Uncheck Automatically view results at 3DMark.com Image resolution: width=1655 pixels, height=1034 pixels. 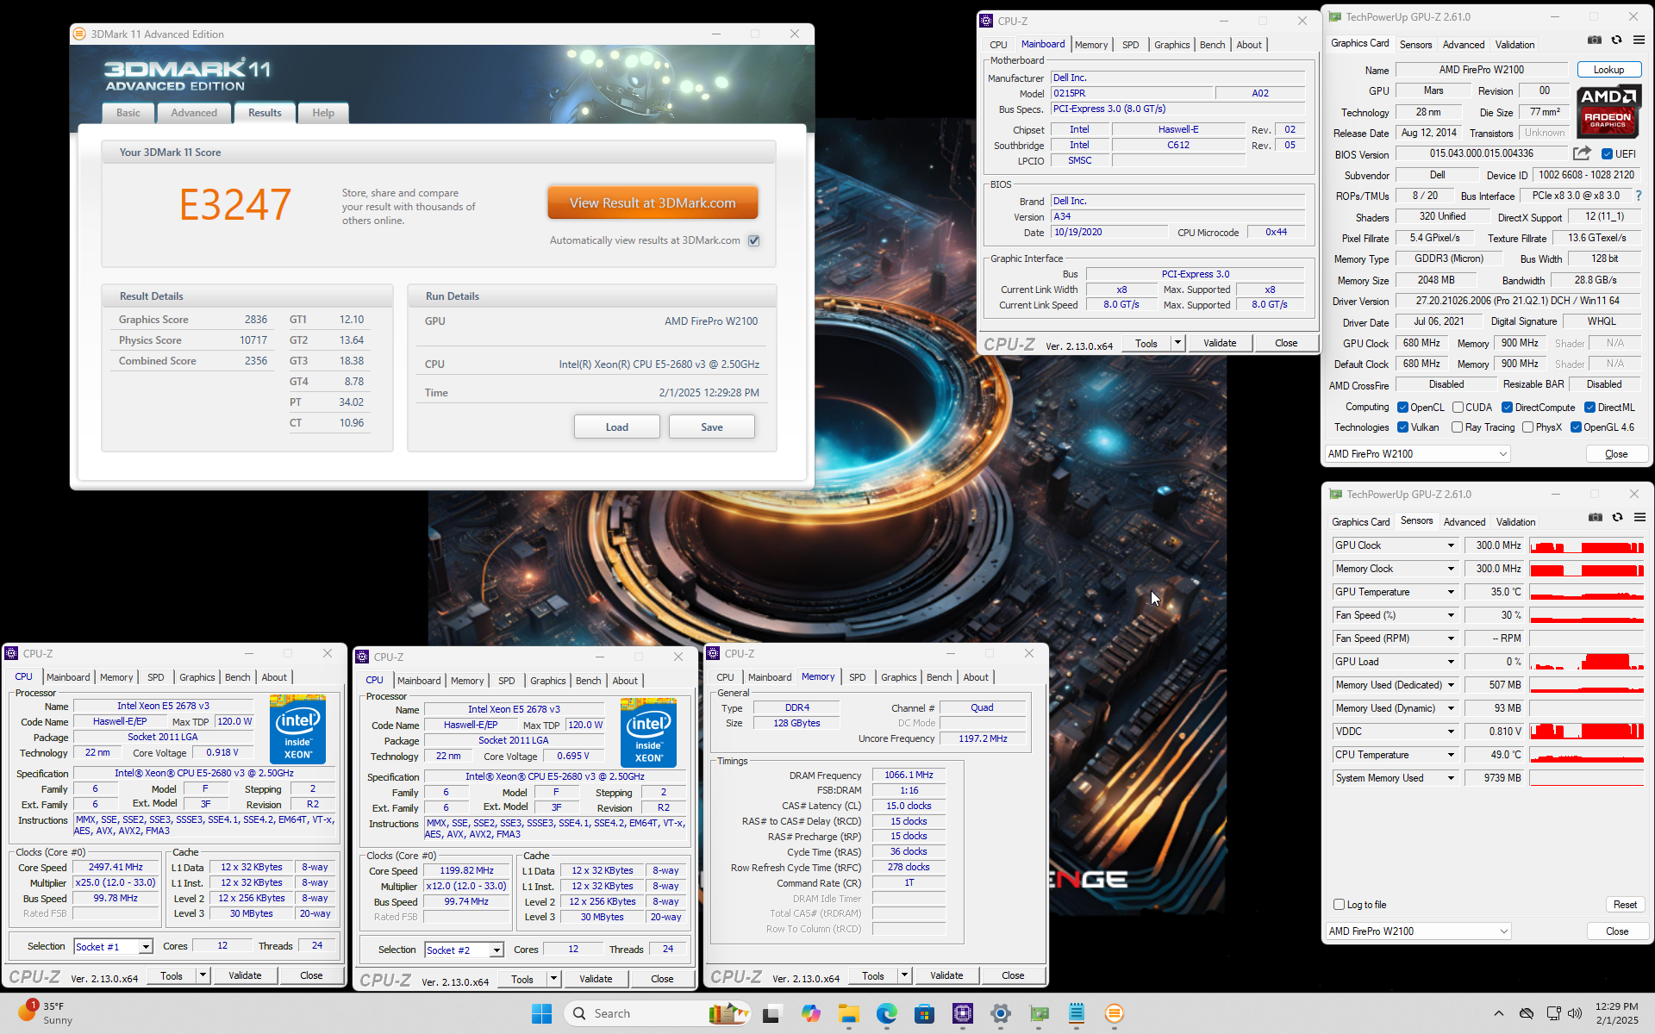[754, 240]
